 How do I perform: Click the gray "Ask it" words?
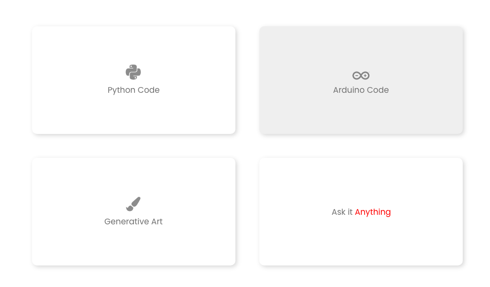click(342, 212)
